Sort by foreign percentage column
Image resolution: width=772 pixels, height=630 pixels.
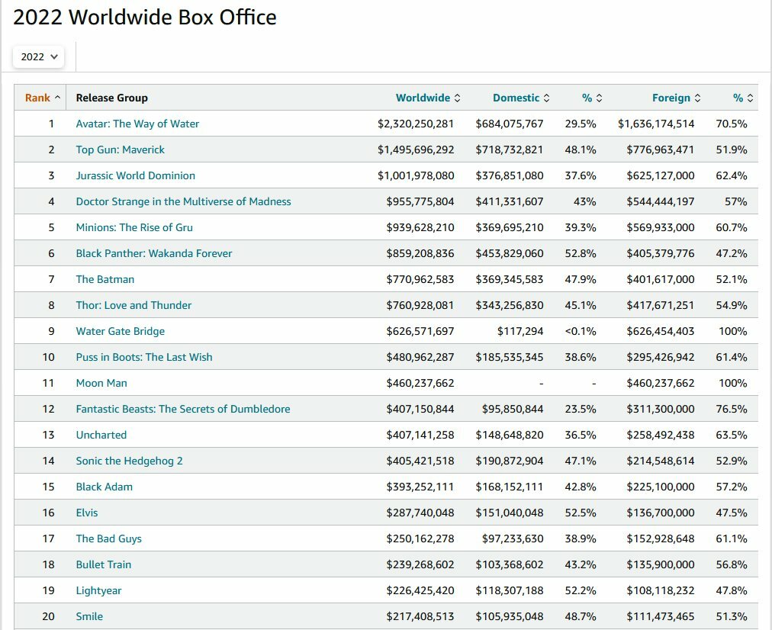[743, 98]
